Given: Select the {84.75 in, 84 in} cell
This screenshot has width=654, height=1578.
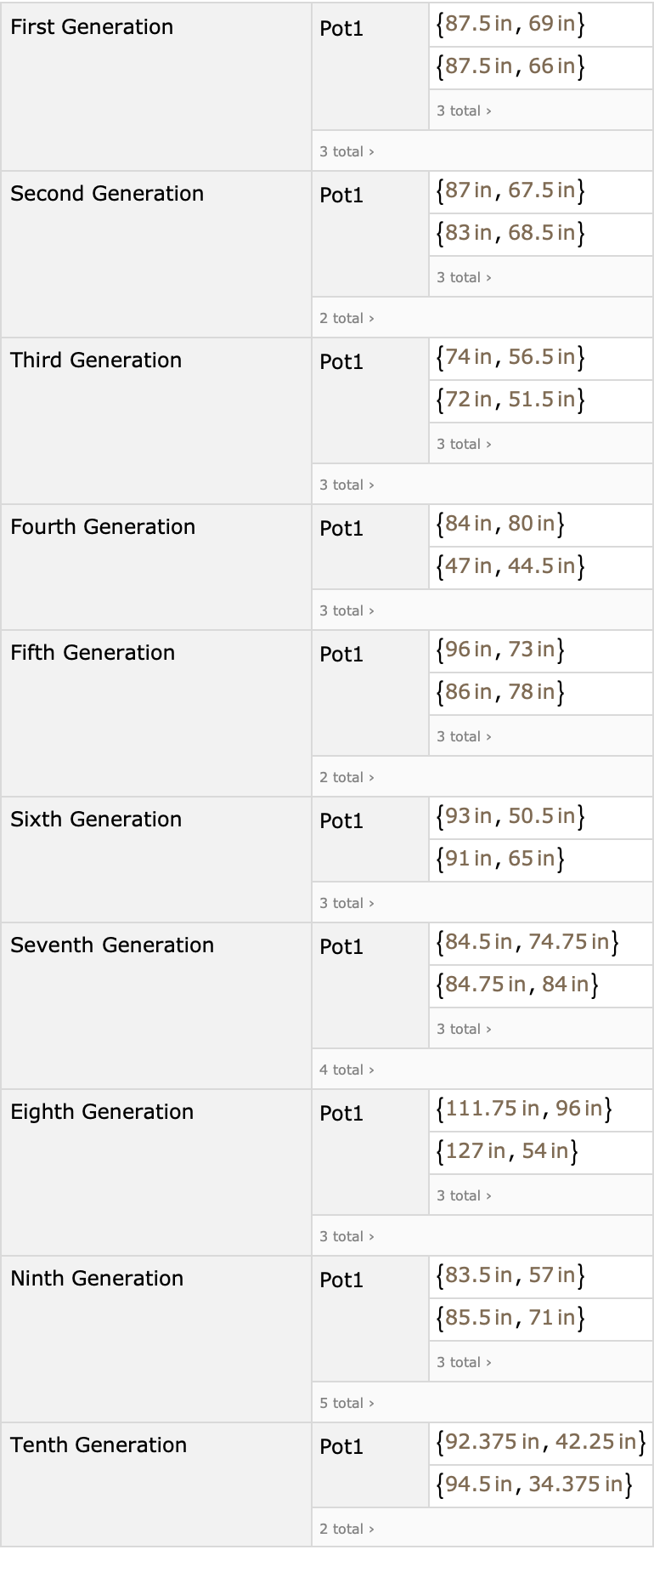Looking at the screenshot, I should coord(516,985).
